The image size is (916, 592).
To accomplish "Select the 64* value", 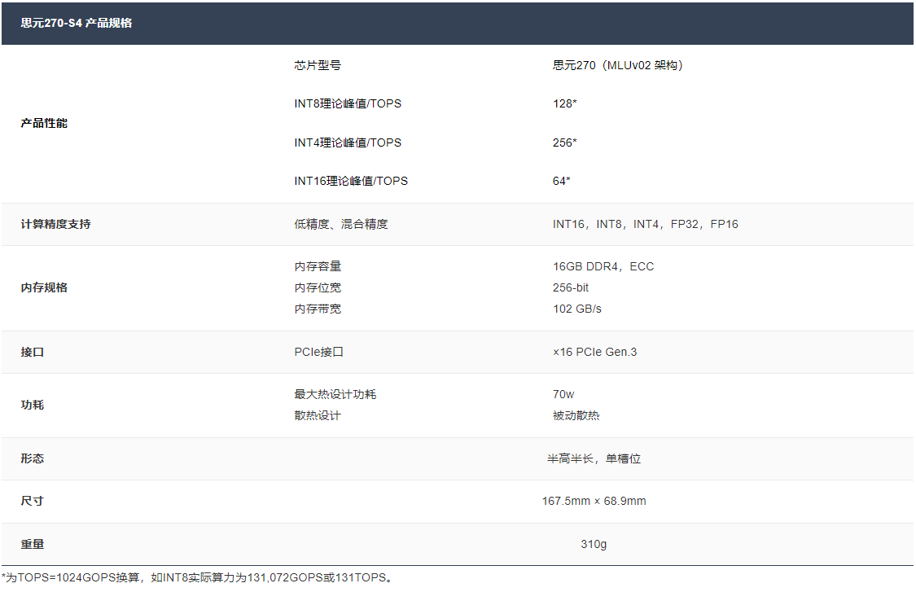I will (561, 181).
